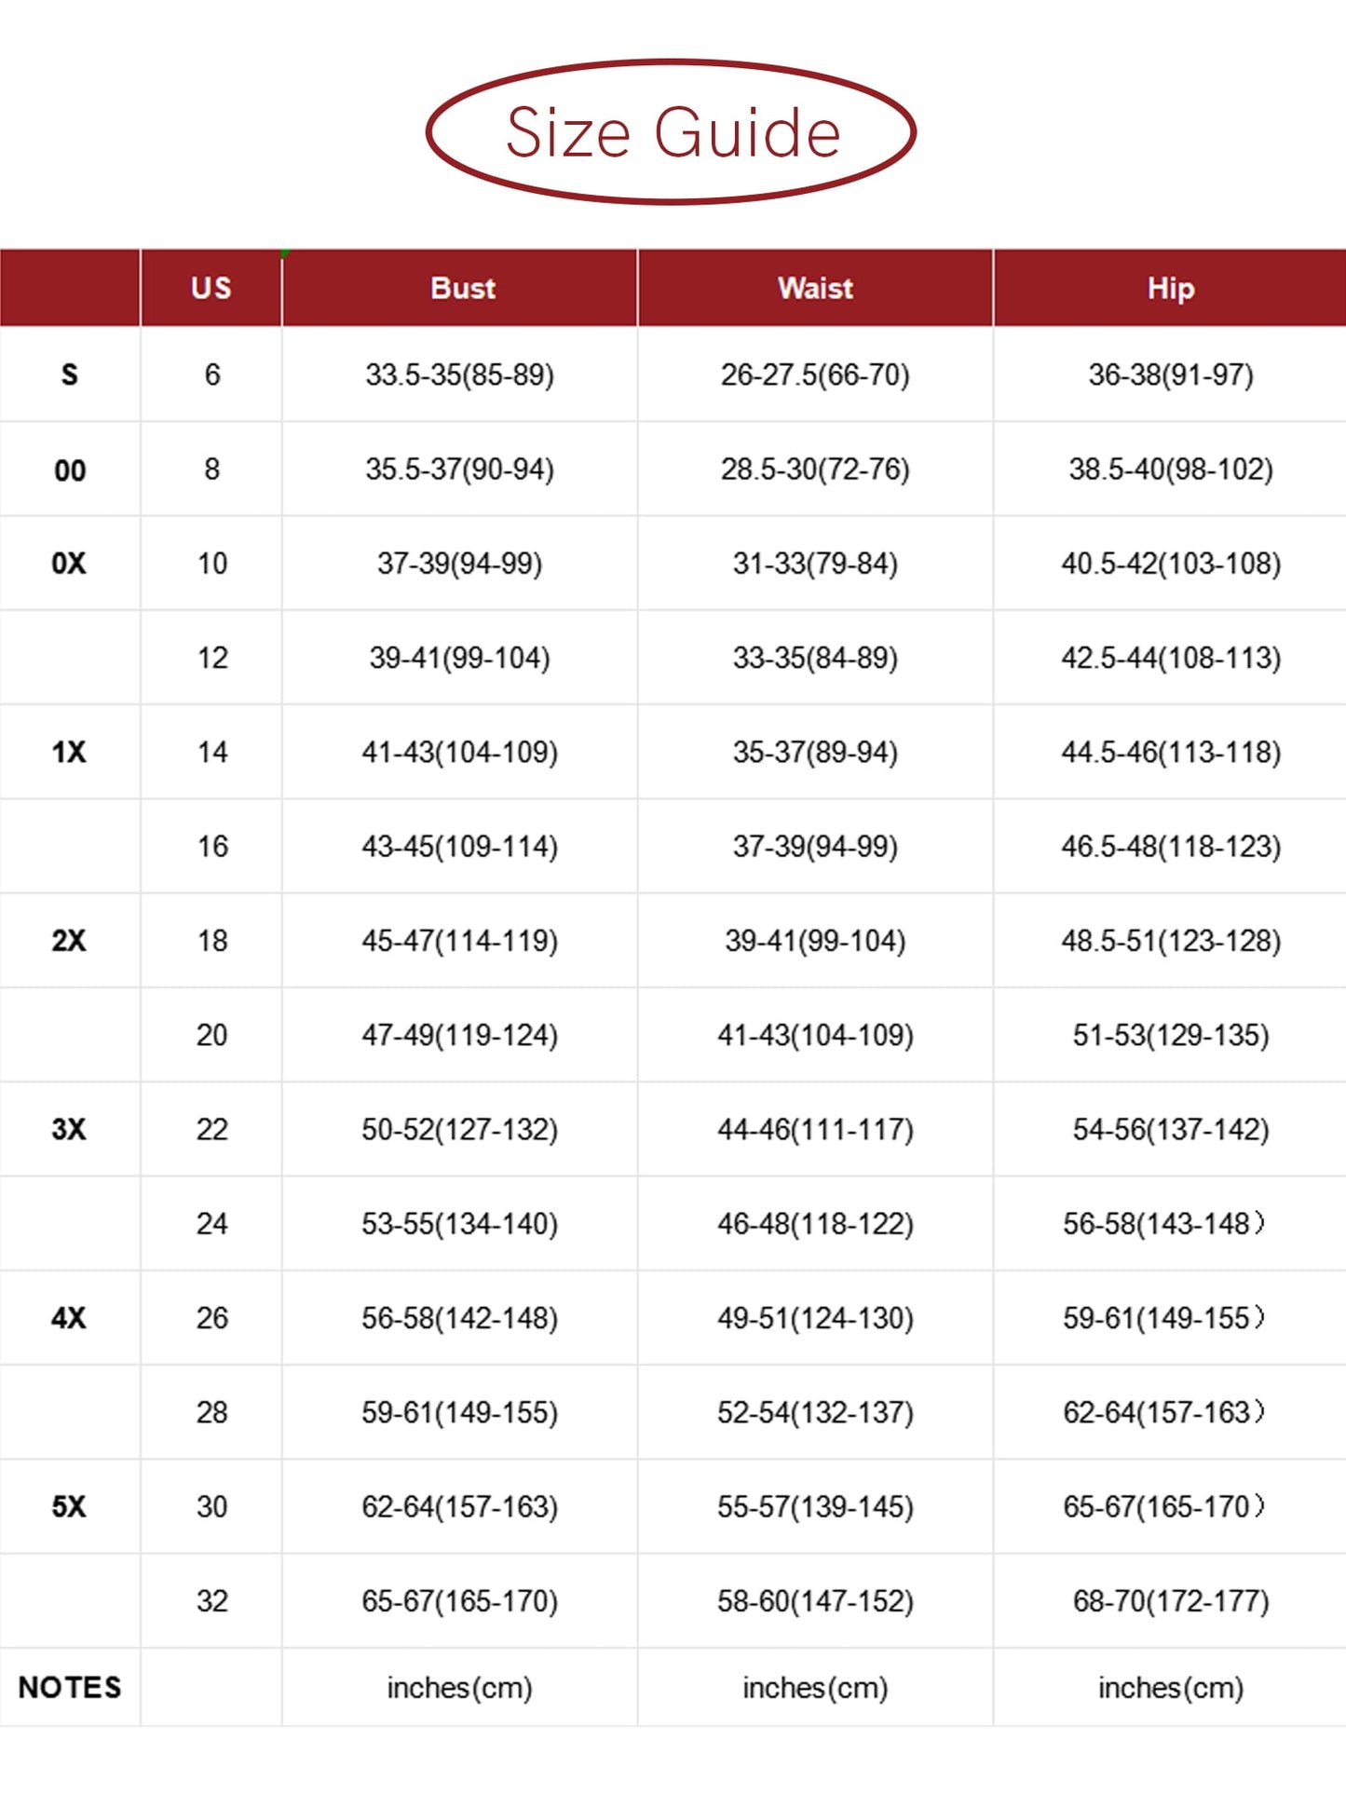Select the 4X size label
Image resolution: width=1346 pixels, height=1795 pixels.
(70, 1318)
